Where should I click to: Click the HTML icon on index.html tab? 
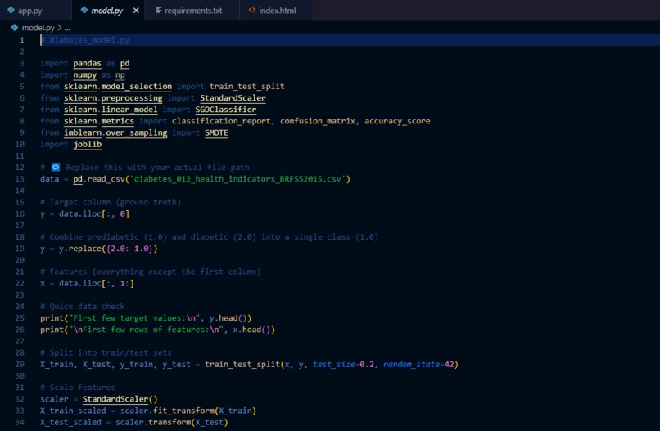(251, 10)
